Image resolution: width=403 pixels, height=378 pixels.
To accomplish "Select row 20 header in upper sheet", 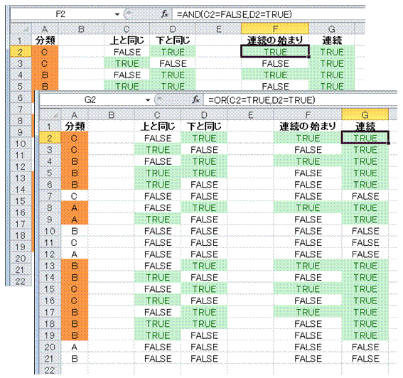I will click(x=21, y=258).
